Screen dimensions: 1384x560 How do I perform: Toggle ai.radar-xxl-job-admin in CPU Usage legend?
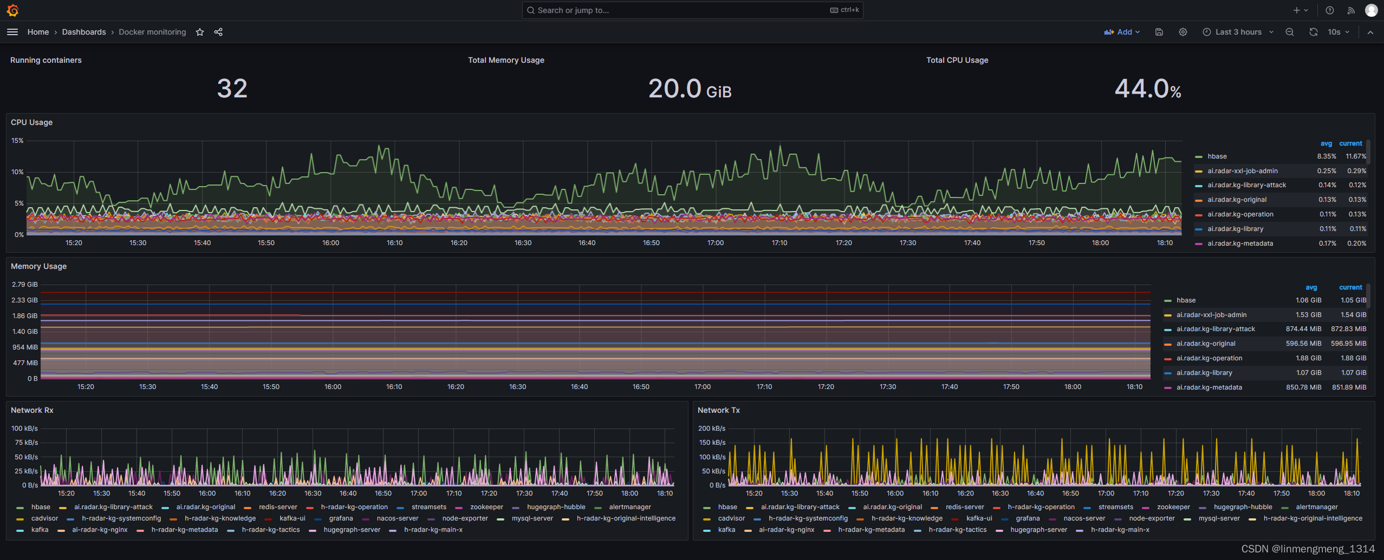pyautogui.click(x=1242, y=171)
